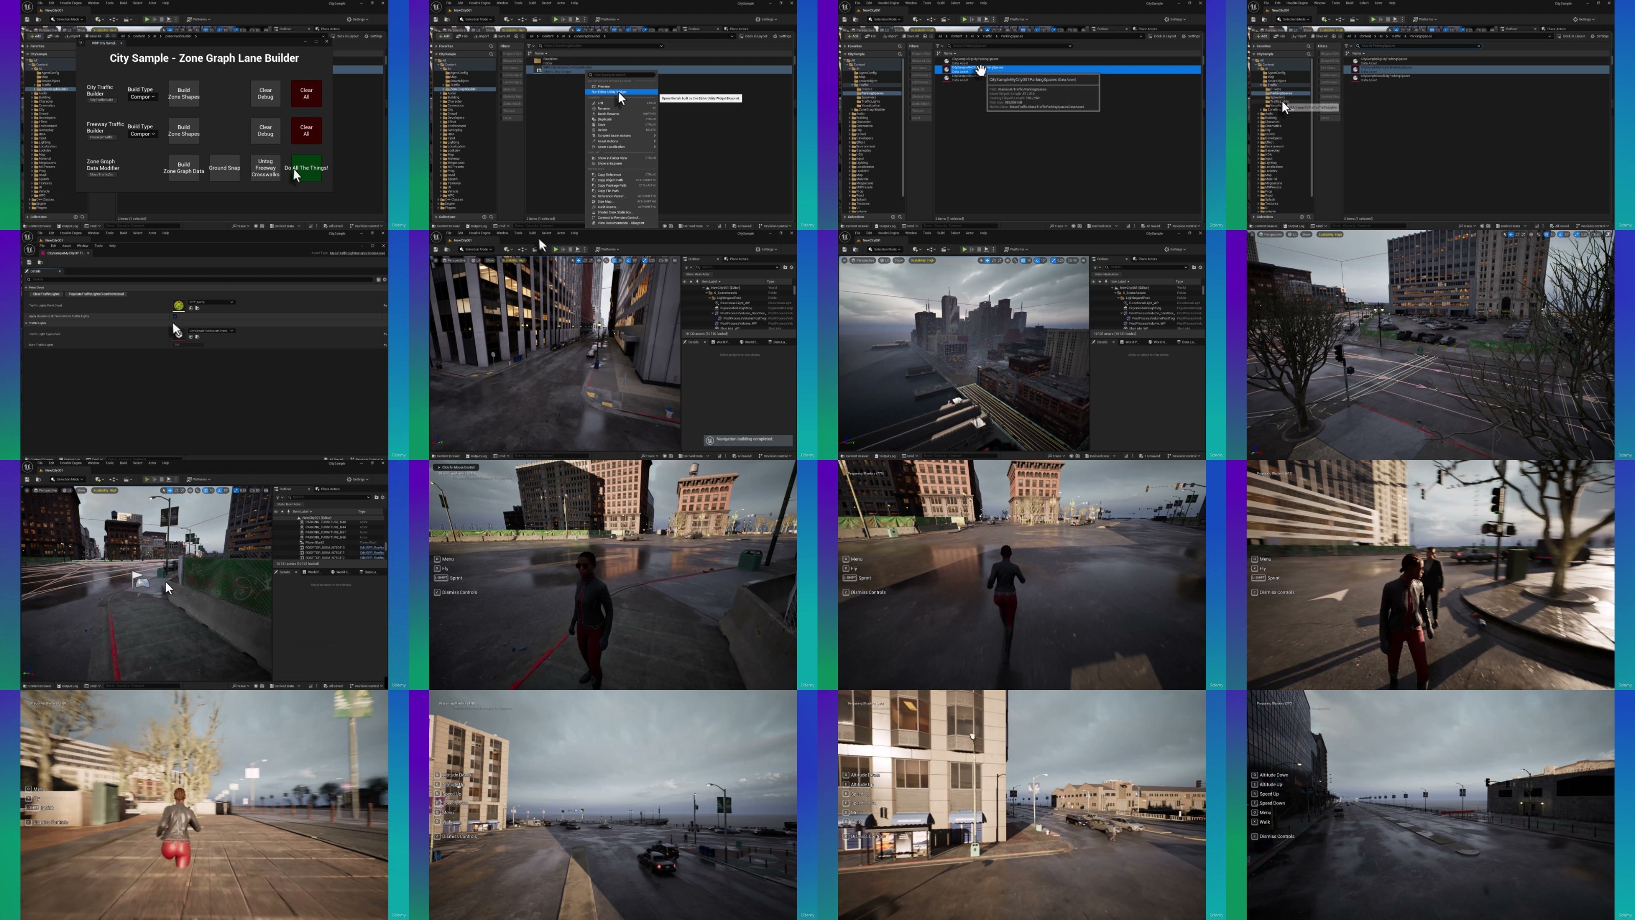This screenshot has width=1635, height=920.
Task: Click WBP_CitySampleZoneGraphBuilder asset icon in content browser
Action: (538, 69)
